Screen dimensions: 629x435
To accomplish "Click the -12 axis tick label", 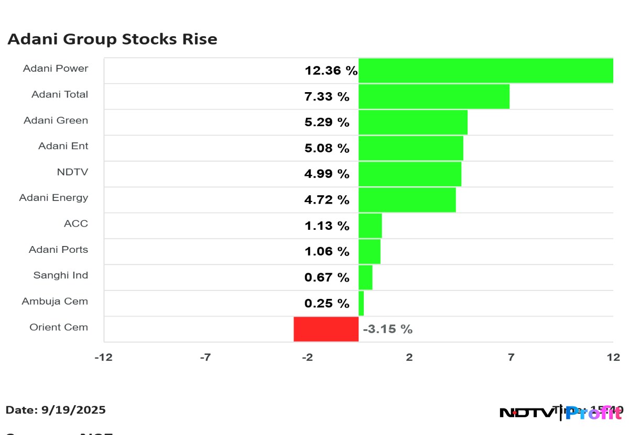I will click(x=104, y=358).
